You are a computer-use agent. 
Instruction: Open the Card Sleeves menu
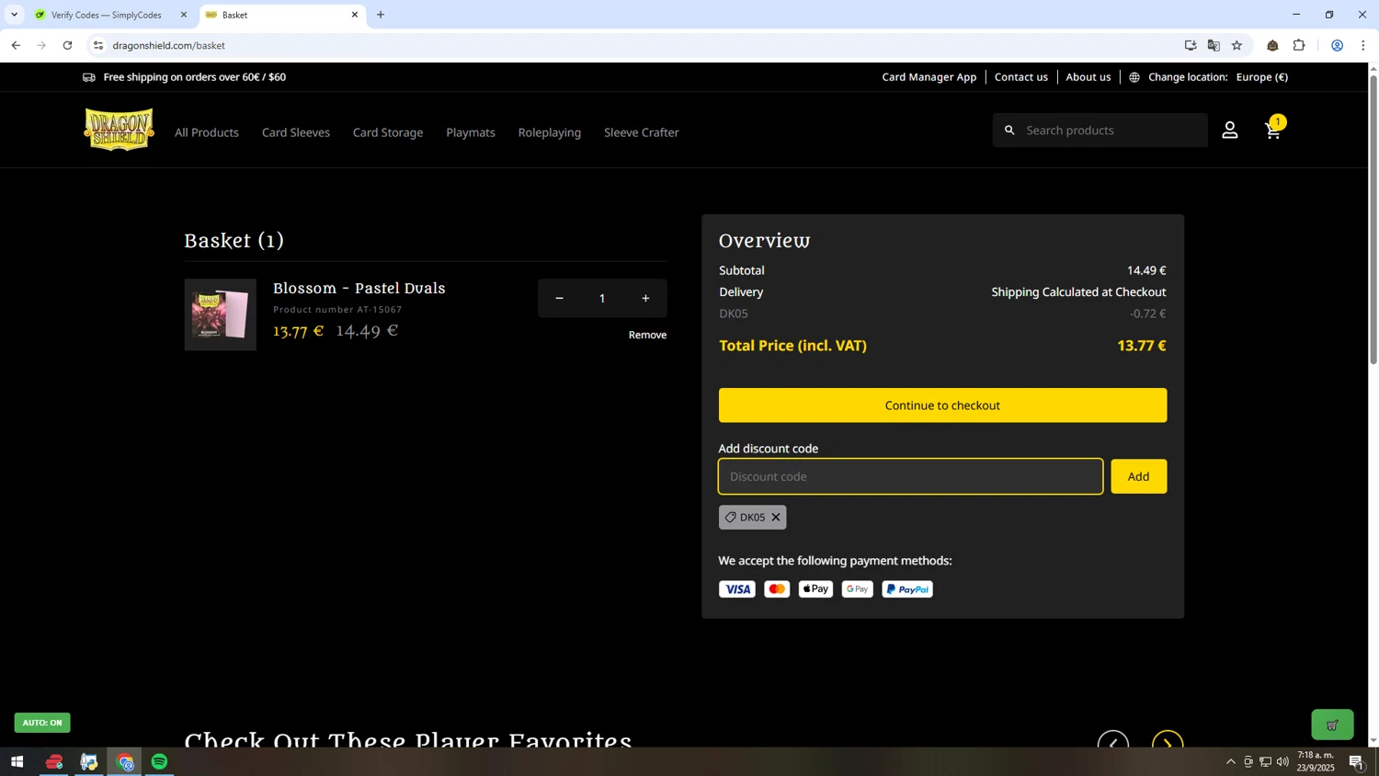click(x=296, y=132)
